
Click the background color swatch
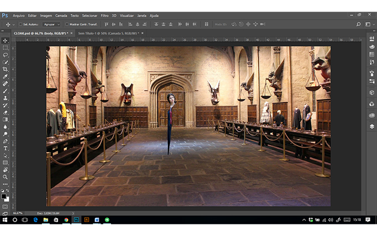(7, 200)
